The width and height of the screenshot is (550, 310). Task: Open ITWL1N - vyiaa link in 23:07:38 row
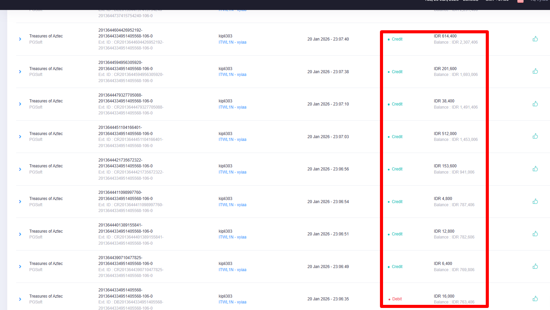pos(233,75)
